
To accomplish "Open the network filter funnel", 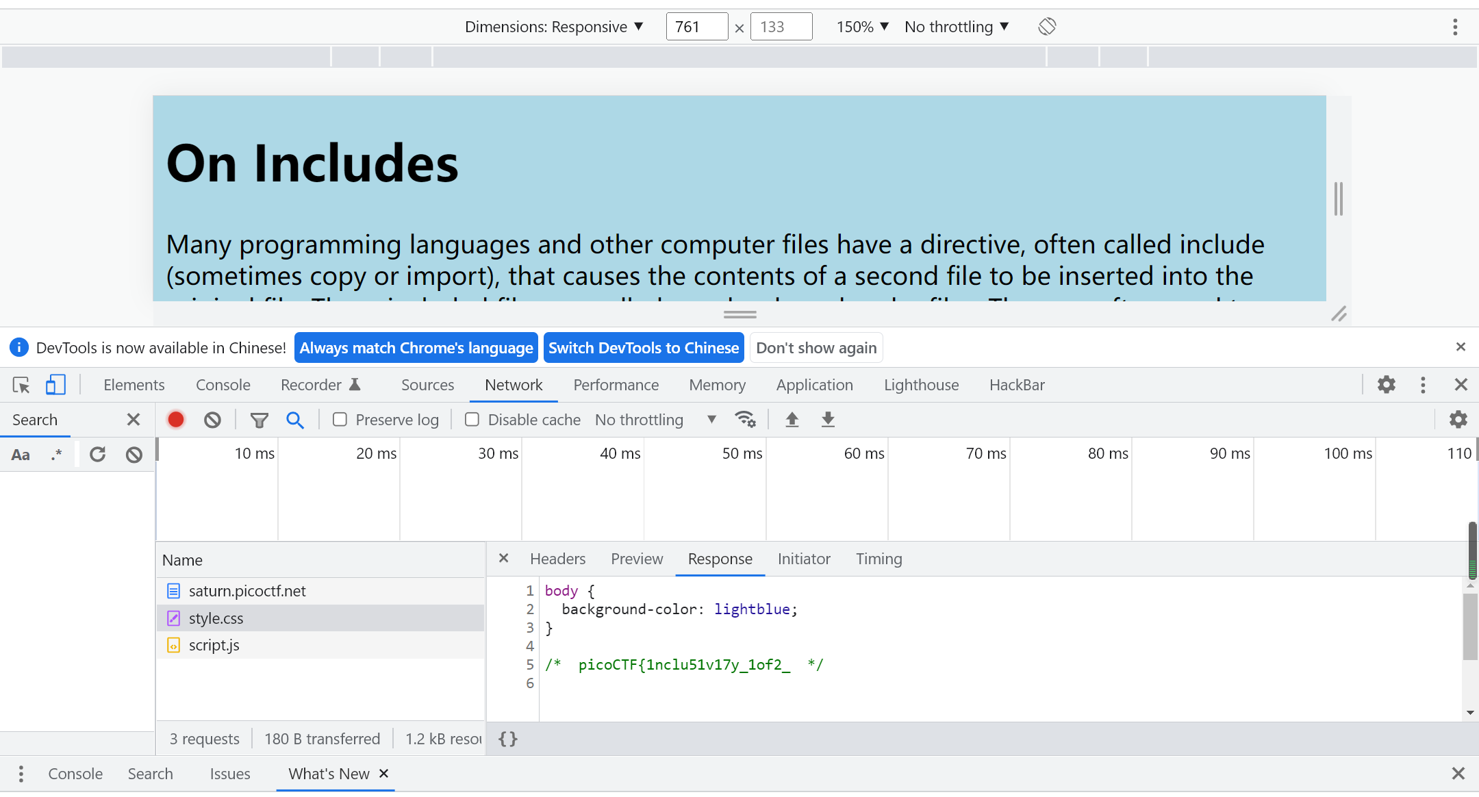I will tap(259, 420).
